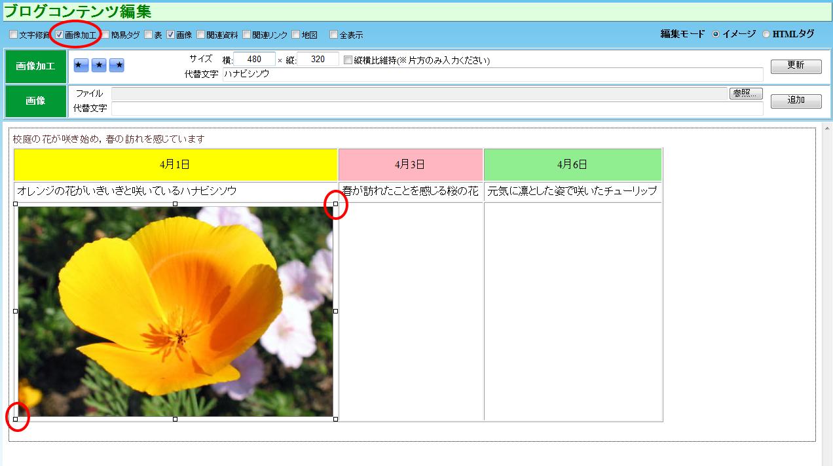
Task: Click the yellow 4月1日 header cell
Action: 176,165
